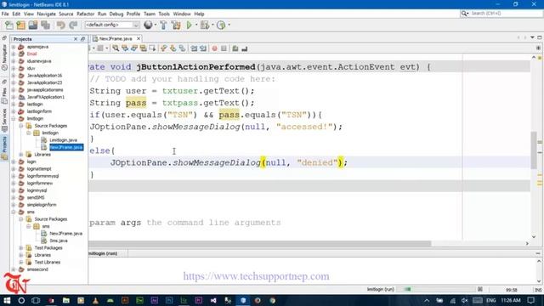Click the Uncomment icon in editor toolbar
The height and width of the screenshot is (306, 544).
245,48
